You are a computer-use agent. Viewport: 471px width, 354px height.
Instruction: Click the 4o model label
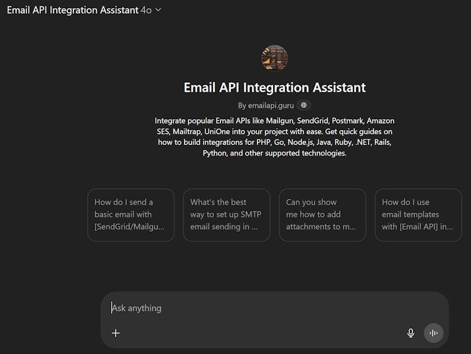pos(146,10)
